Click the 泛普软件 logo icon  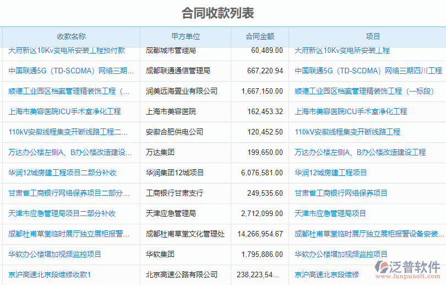click(x=384, y=267)
